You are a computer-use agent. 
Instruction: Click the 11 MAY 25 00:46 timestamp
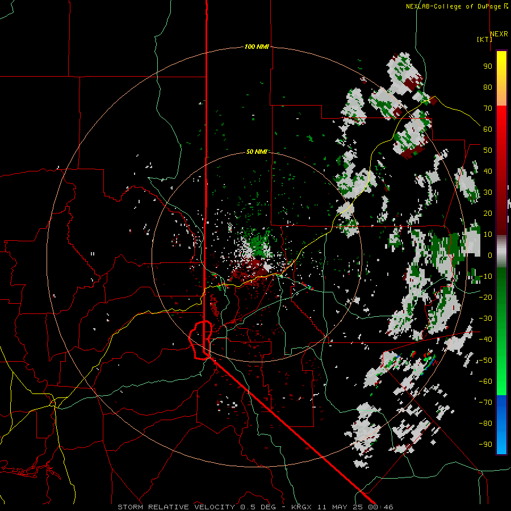pos(355,507)
